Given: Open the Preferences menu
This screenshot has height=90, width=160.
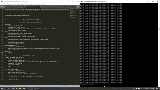Looking at the screenshot, I should point(37,4).
